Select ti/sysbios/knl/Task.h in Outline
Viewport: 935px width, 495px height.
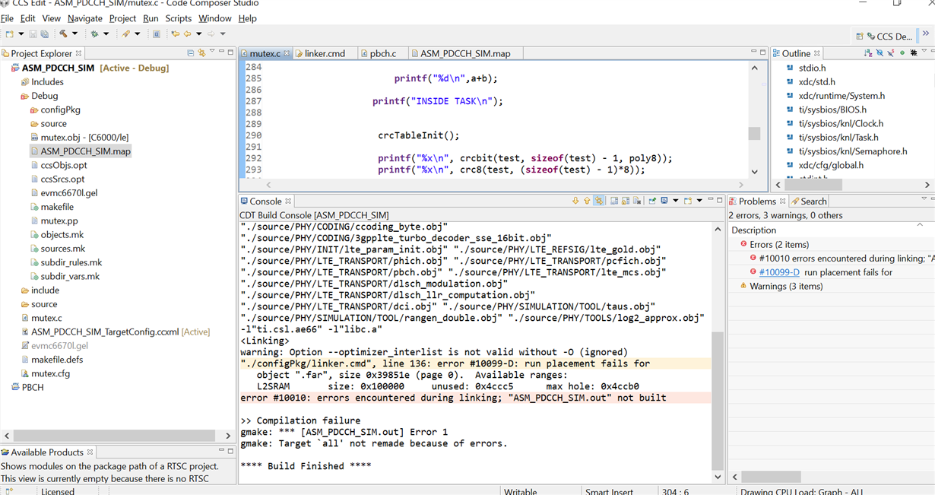pos(832,137)
